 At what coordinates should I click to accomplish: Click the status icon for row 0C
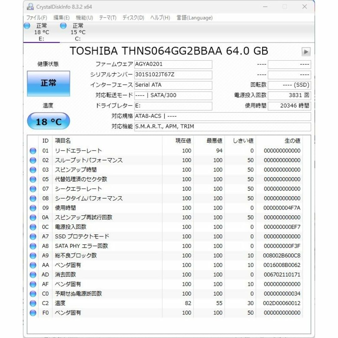tap(33, 227)
